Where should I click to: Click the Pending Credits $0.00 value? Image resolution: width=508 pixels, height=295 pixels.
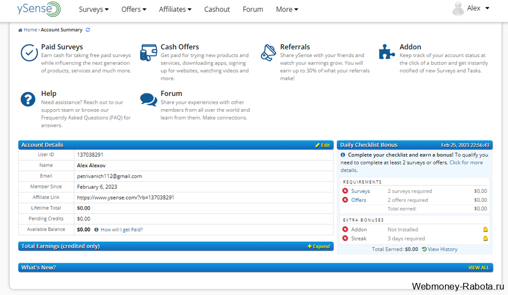(x=83, y=219)
